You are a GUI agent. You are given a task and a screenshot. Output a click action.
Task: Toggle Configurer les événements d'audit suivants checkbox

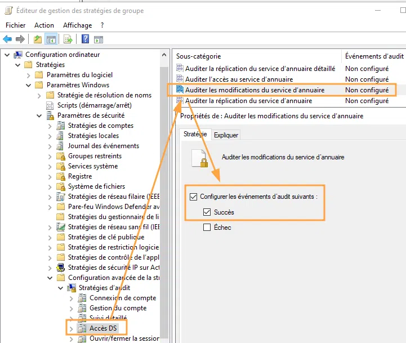[x=193, y=197]
